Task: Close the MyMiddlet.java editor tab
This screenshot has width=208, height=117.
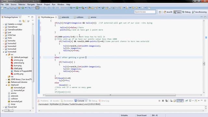Action: click(56, 17)
